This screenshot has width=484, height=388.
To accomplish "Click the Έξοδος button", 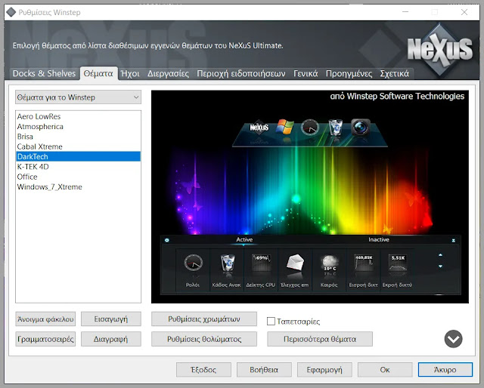I will click(203, 370).
